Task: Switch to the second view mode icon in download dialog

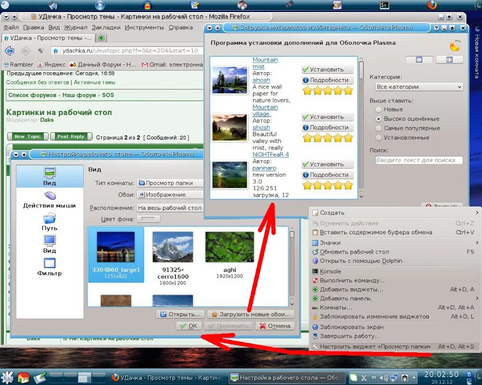Action: 449,60
